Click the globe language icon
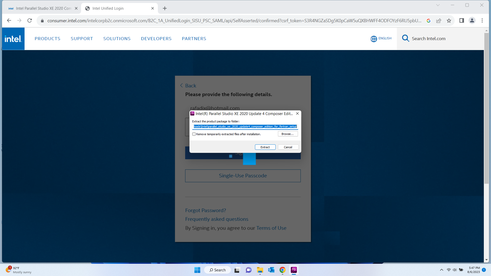Viewport: 491px width, 276px height. pos(374,39)
